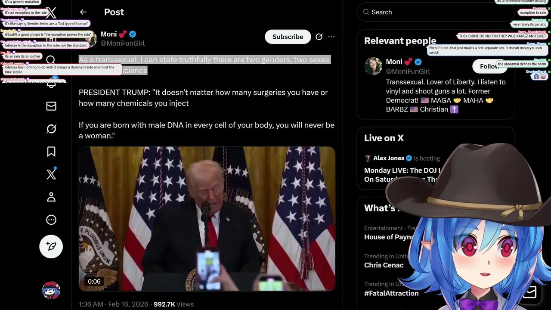
Task: Click the Search input field
Action: [436, 12]
